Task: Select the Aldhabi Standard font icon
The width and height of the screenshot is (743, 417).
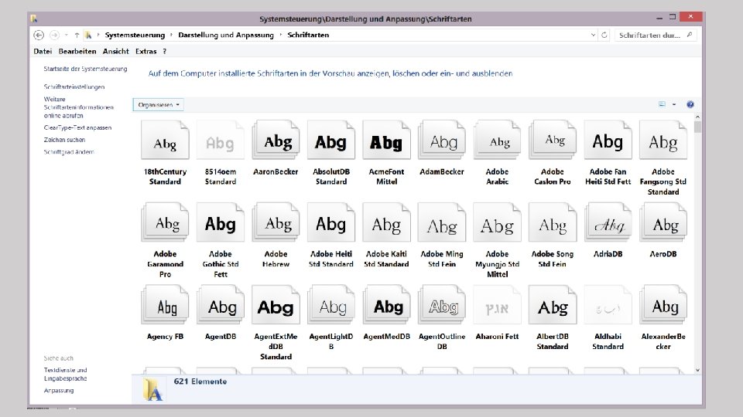Action: (608, 305)
